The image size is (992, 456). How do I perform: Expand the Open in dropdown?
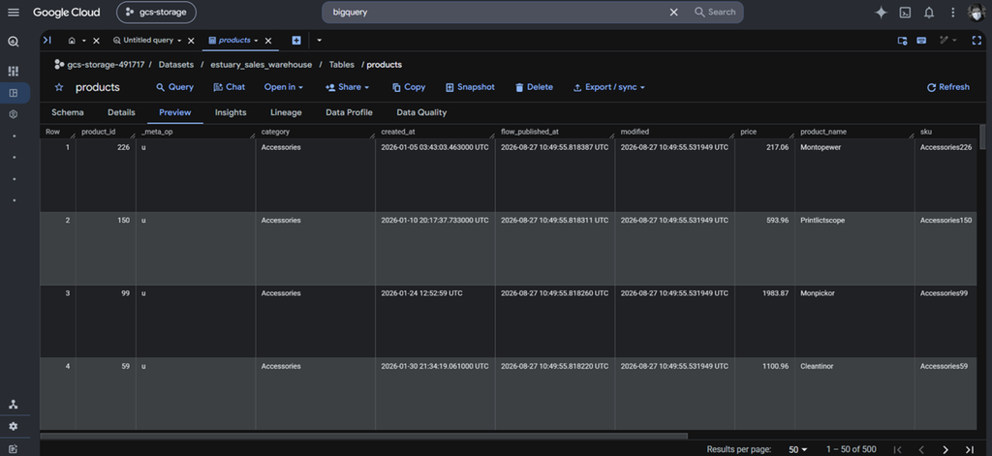284,87
